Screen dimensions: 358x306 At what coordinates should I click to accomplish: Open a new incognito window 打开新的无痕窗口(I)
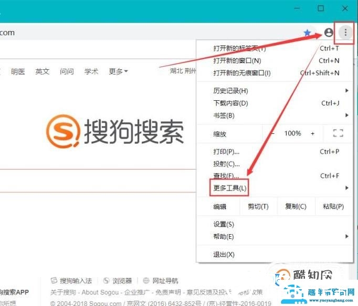pos(275,73)
